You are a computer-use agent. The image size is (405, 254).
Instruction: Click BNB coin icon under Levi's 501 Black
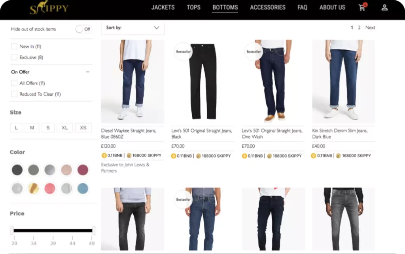pos(174,156)
